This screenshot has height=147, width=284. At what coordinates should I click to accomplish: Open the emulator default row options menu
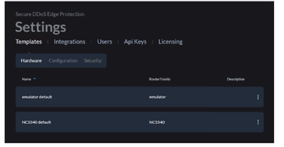coord(258,97)
